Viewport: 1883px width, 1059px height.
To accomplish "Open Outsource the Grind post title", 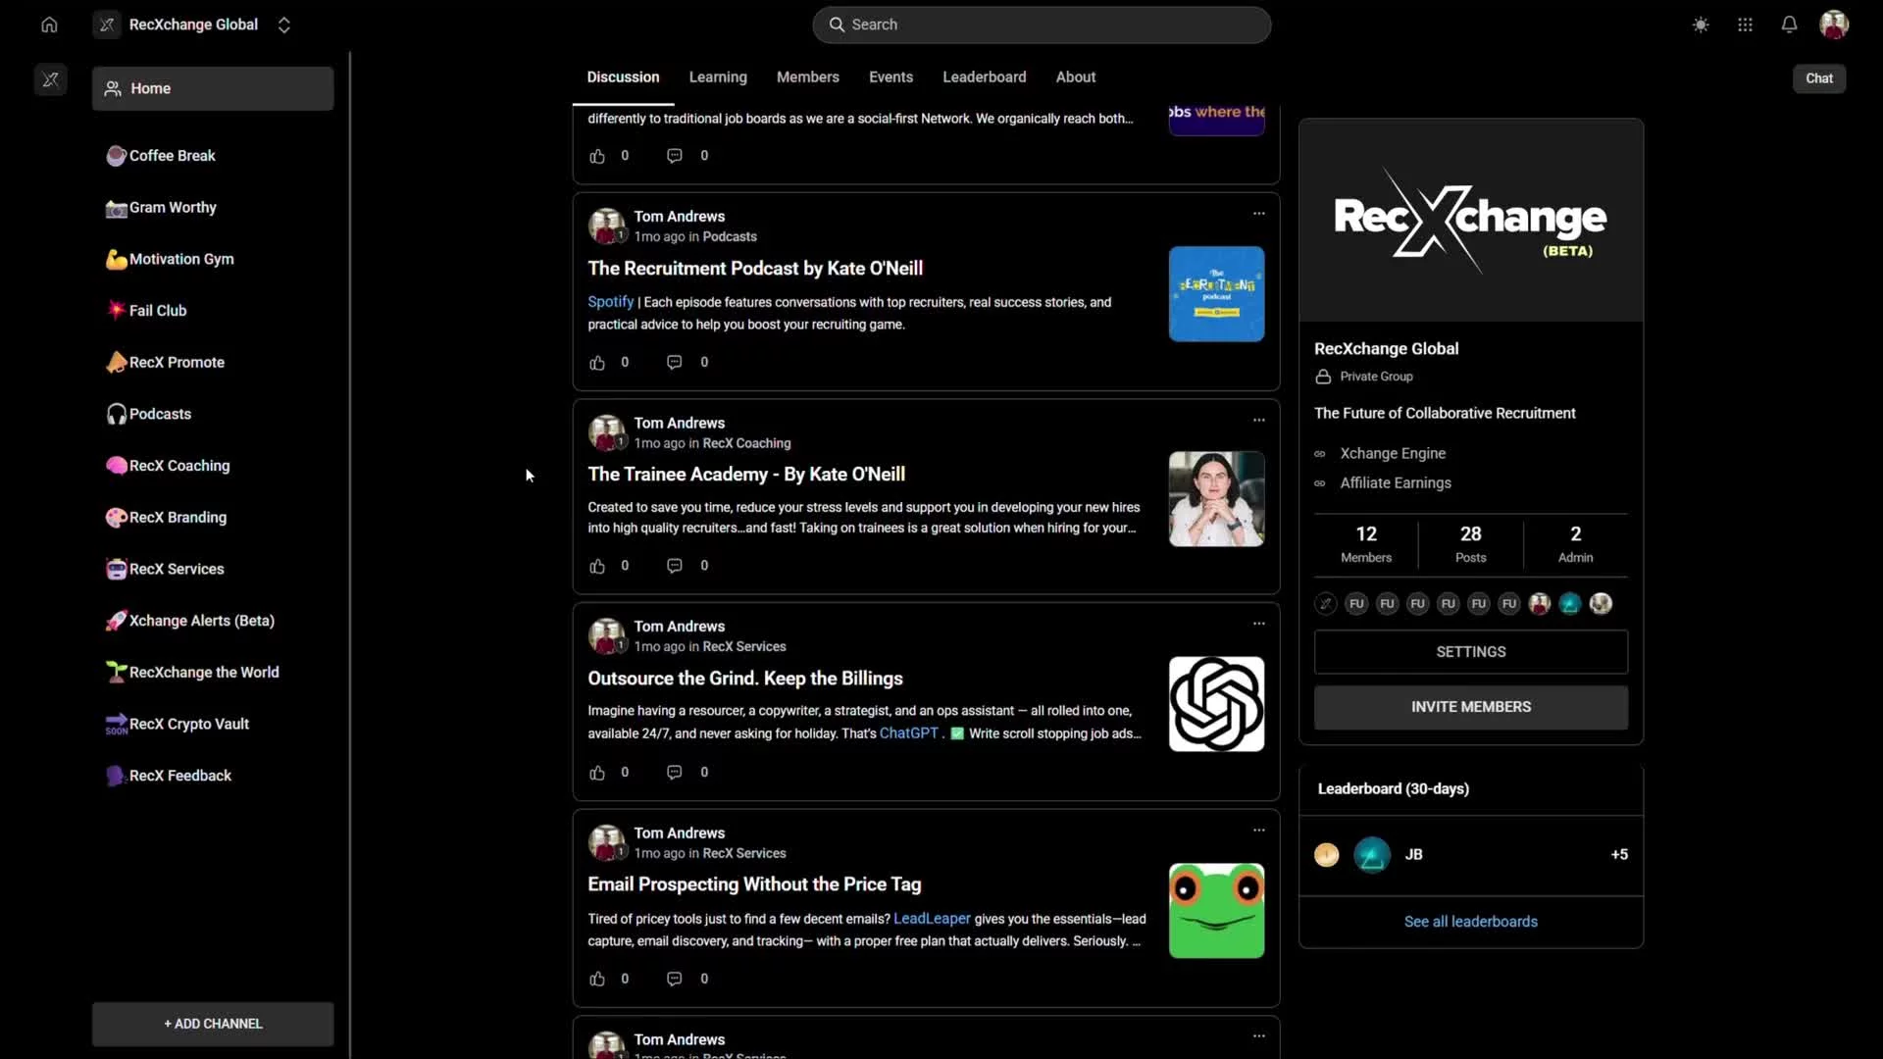I will (745, 679).
